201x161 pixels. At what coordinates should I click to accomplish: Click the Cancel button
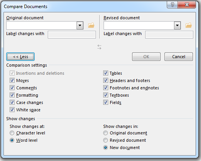(179, 57)
